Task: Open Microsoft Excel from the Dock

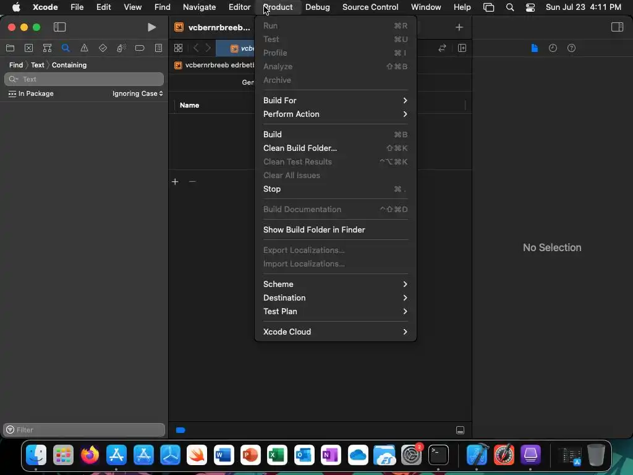Action: (278, 455)
